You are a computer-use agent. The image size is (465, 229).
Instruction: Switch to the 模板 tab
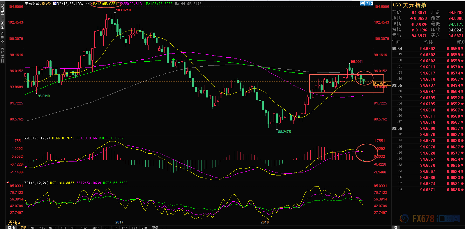[23, 228]
